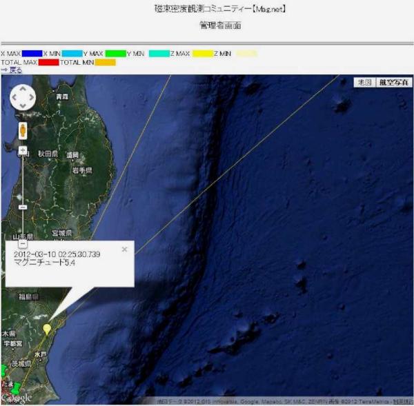The height and width of the screenshot is (406, 414).
Task: Zoom out with the minus button
Action: (x=23, y=243)
